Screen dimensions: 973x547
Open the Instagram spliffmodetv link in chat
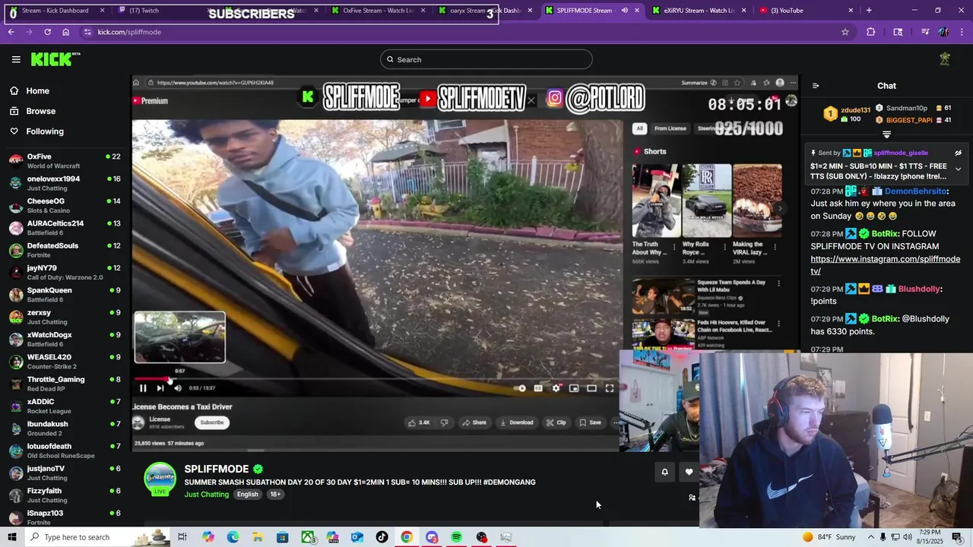[x=885, y=265]
